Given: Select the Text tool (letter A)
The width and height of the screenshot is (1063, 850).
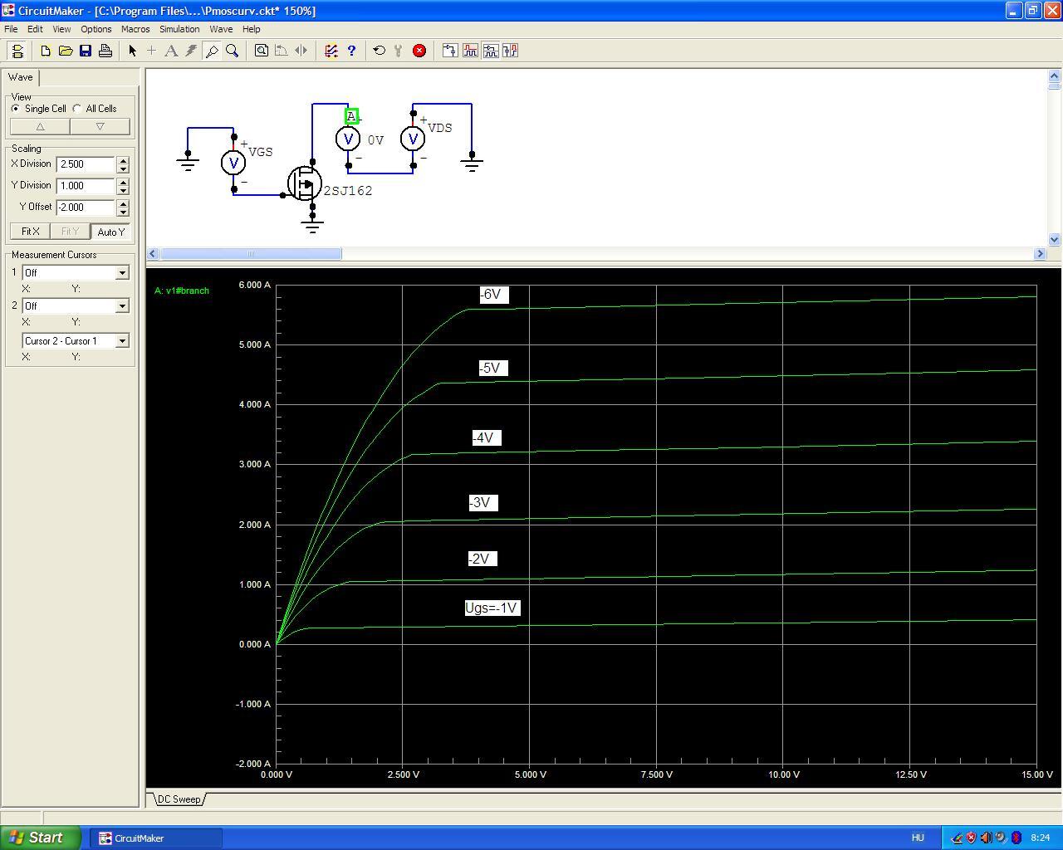Looking at the screenshot, I should pos(171,51).
